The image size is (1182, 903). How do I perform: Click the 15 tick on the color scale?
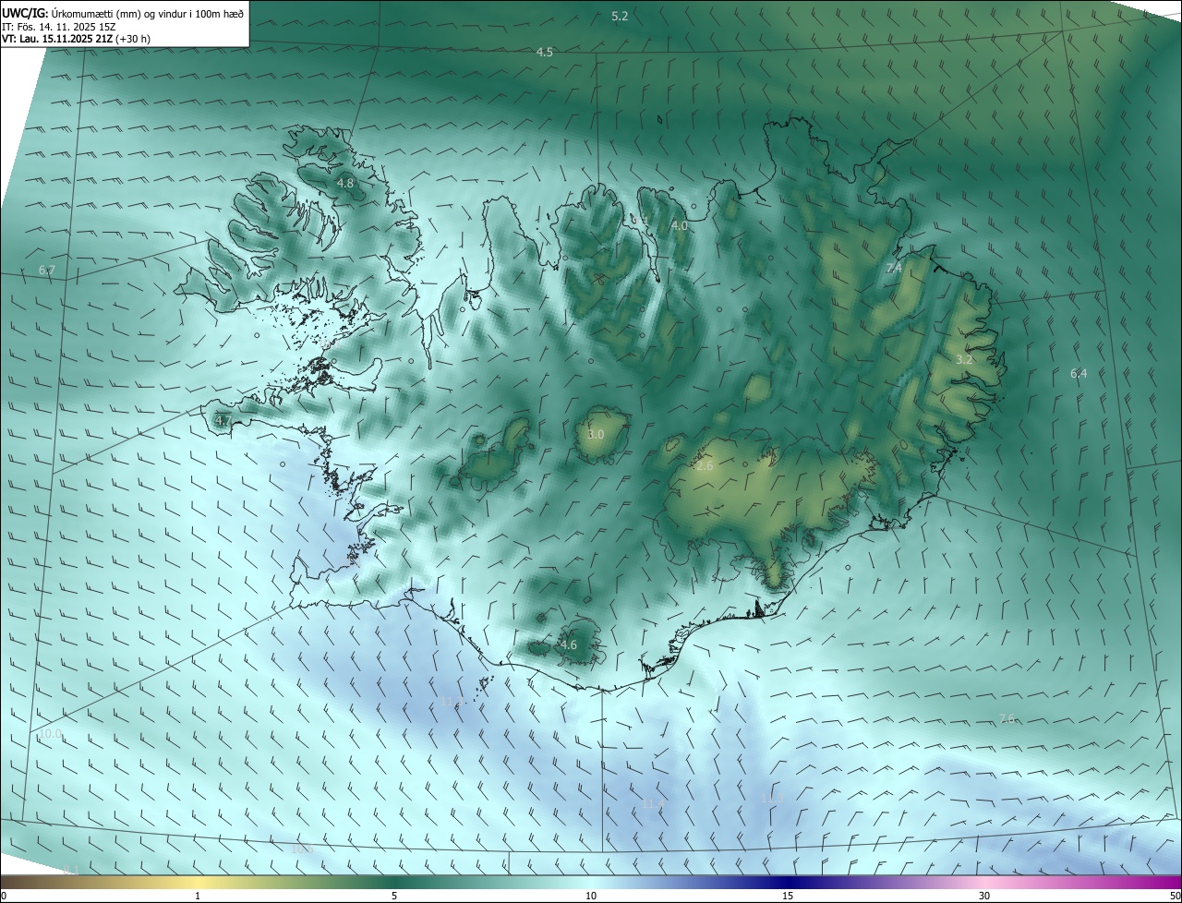(x=788, y=896)
